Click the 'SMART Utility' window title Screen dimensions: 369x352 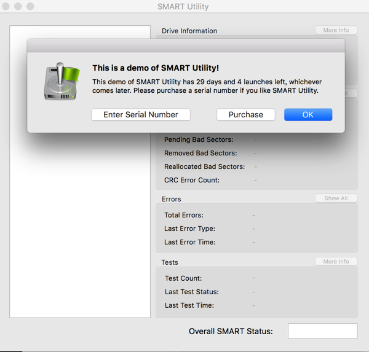coord(183,7)
